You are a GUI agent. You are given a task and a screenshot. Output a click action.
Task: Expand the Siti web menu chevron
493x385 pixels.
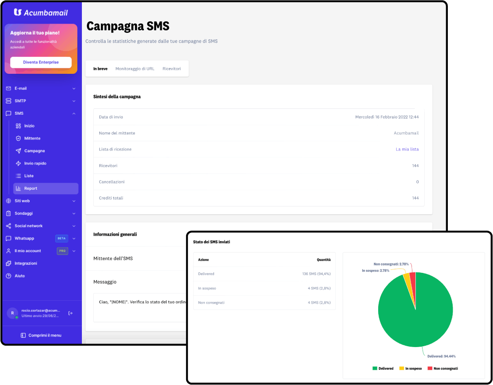pyautogui.click(x=74, y=201)
